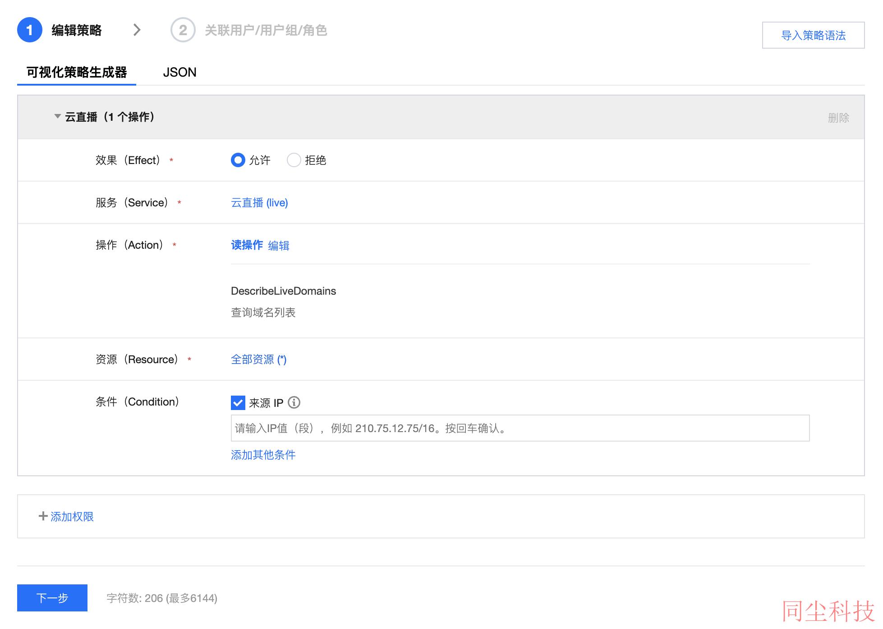Select the 允许 effect radio button
Image resolution: width=883 pixels, height=629 pixels.
(x=238, y=160)
